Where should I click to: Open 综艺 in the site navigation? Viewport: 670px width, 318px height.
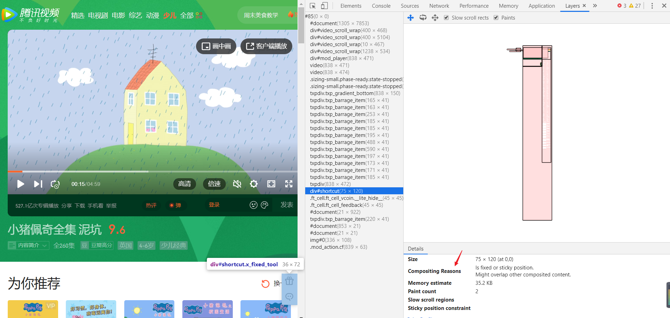[135, 15]
